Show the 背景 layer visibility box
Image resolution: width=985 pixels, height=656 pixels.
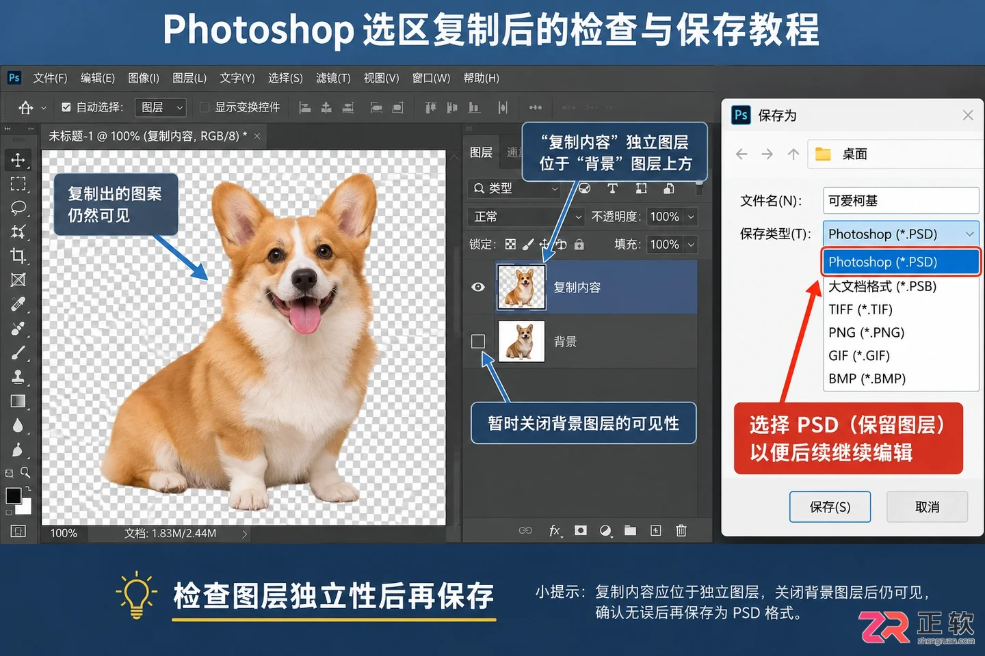pos(478,341)
